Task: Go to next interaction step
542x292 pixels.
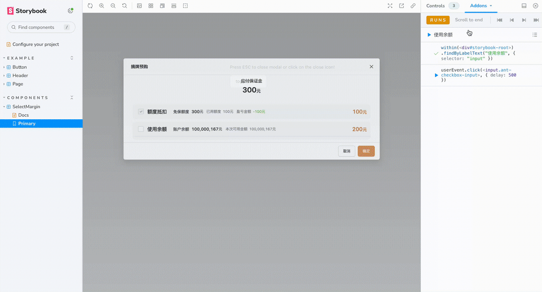Action: click(x=524, y=20)
